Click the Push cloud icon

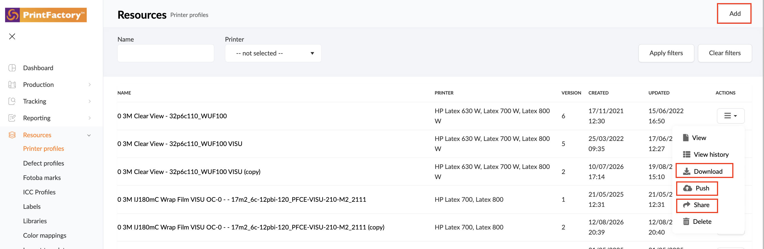(x=687, y=188)
